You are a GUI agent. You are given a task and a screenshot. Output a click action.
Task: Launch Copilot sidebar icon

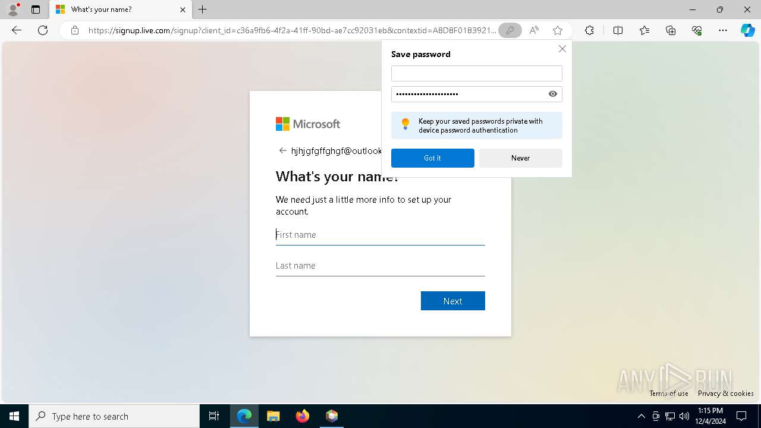click(747, 30)
